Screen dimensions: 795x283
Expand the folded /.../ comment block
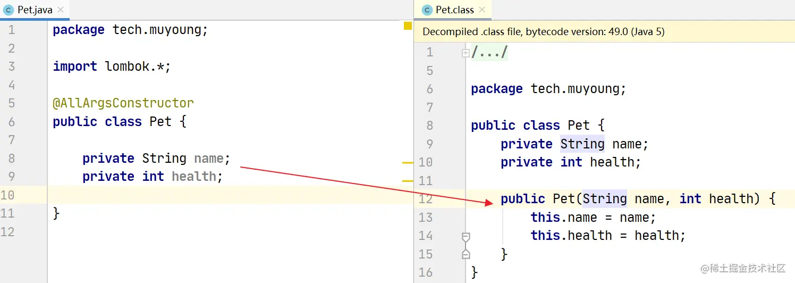pyautogui.click(x=466, y=53)
